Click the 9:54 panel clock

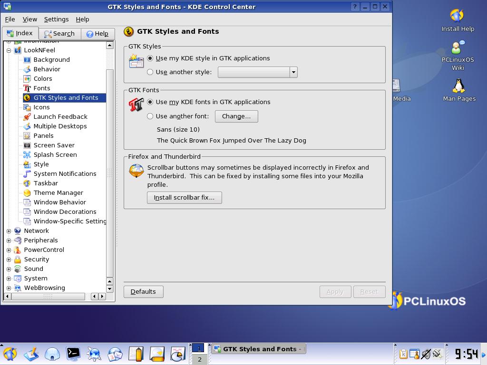point(466,354)
